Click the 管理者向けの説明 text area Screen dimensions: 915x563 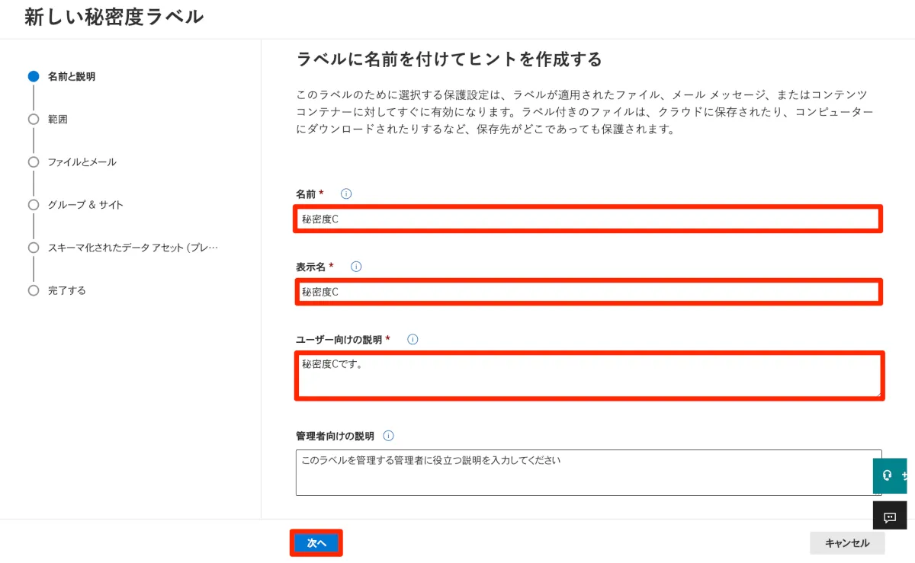588,472
